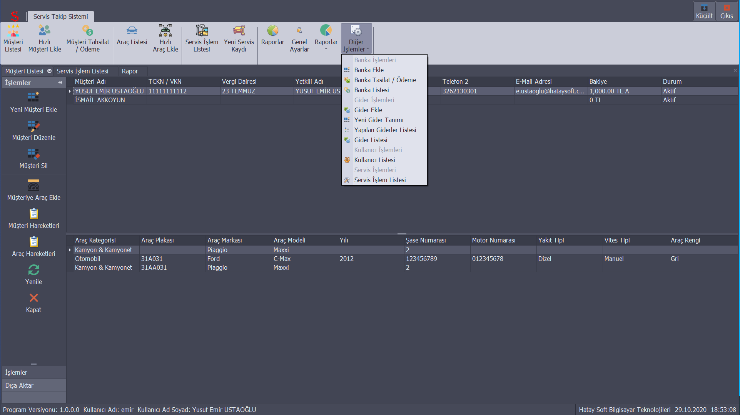Switch to Servis İşlem Listesi tab
The height and width of the screenshot is (415, 740).
coord(82,71)
